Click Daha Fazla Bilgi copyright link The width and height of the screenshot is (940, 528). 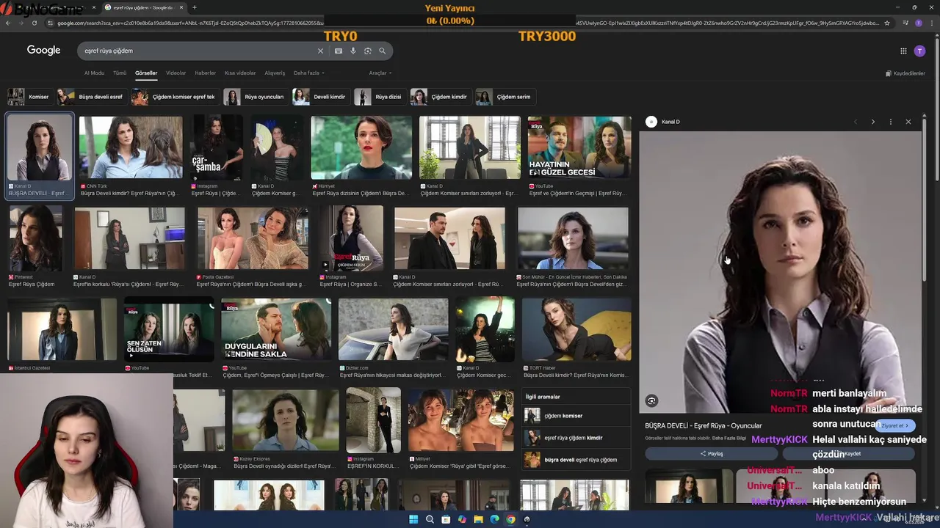tap(729, 438)
